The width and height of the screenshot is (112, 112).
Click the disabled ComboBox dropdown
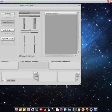tap(8, 34)
